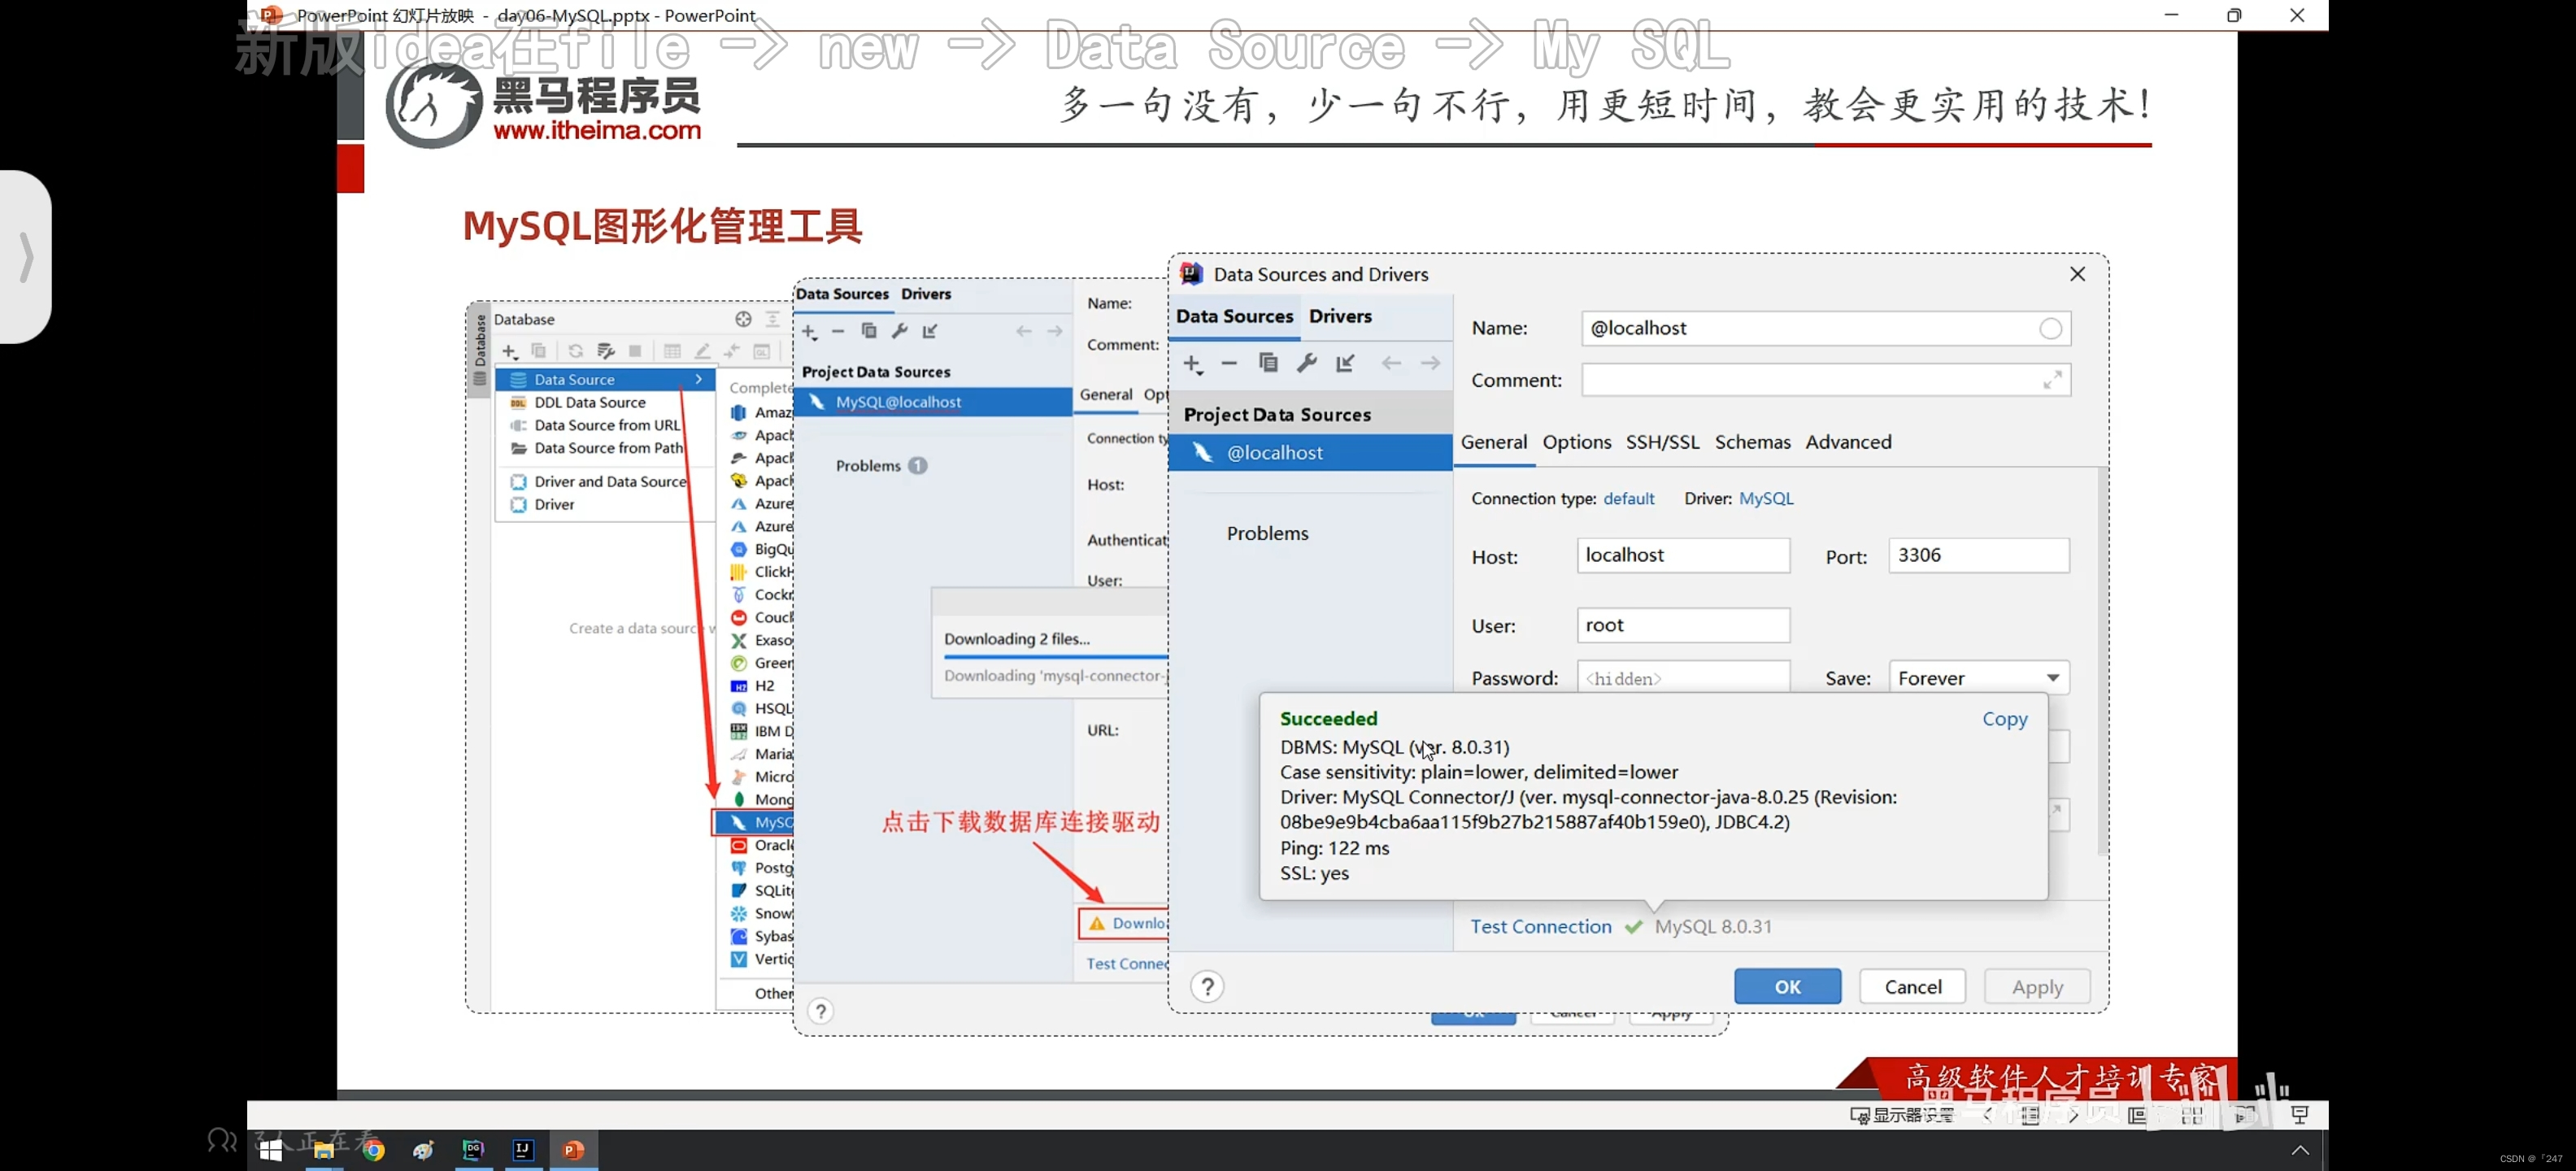Open the Windows Start menu

[x=271, y=1150]
